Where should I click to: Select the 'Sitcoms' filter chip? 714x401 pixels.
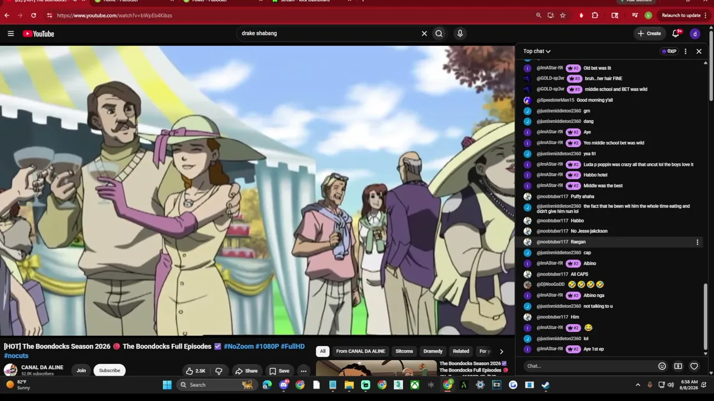tap(404, 351)
